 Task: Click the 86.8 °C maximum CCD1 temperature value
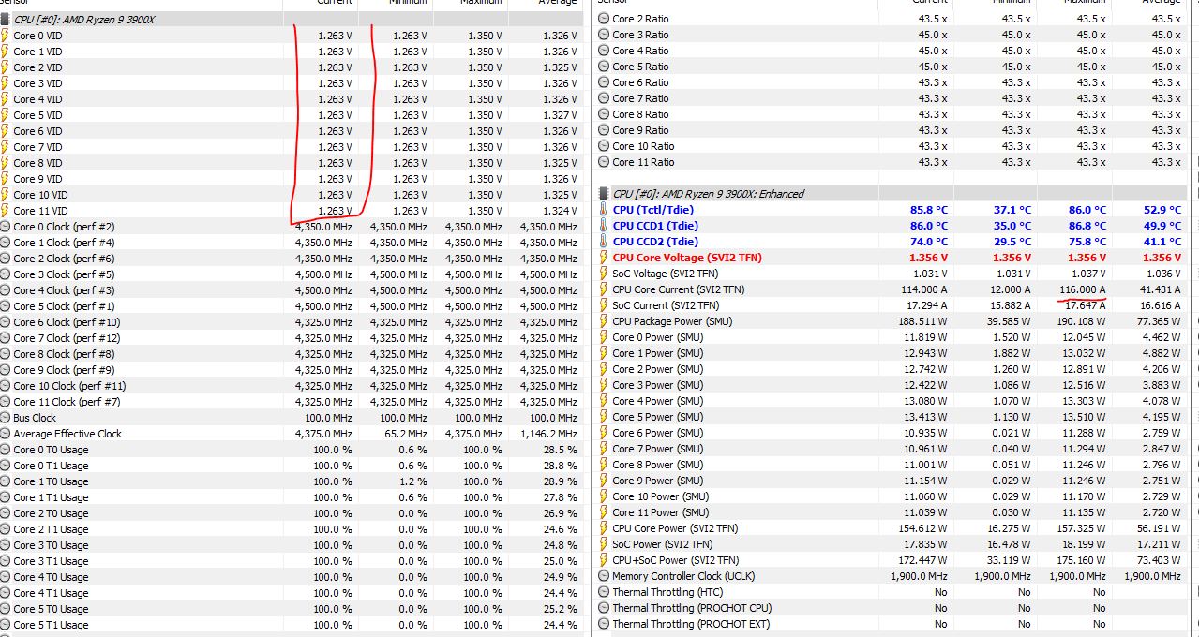(x=1087, y=226)
